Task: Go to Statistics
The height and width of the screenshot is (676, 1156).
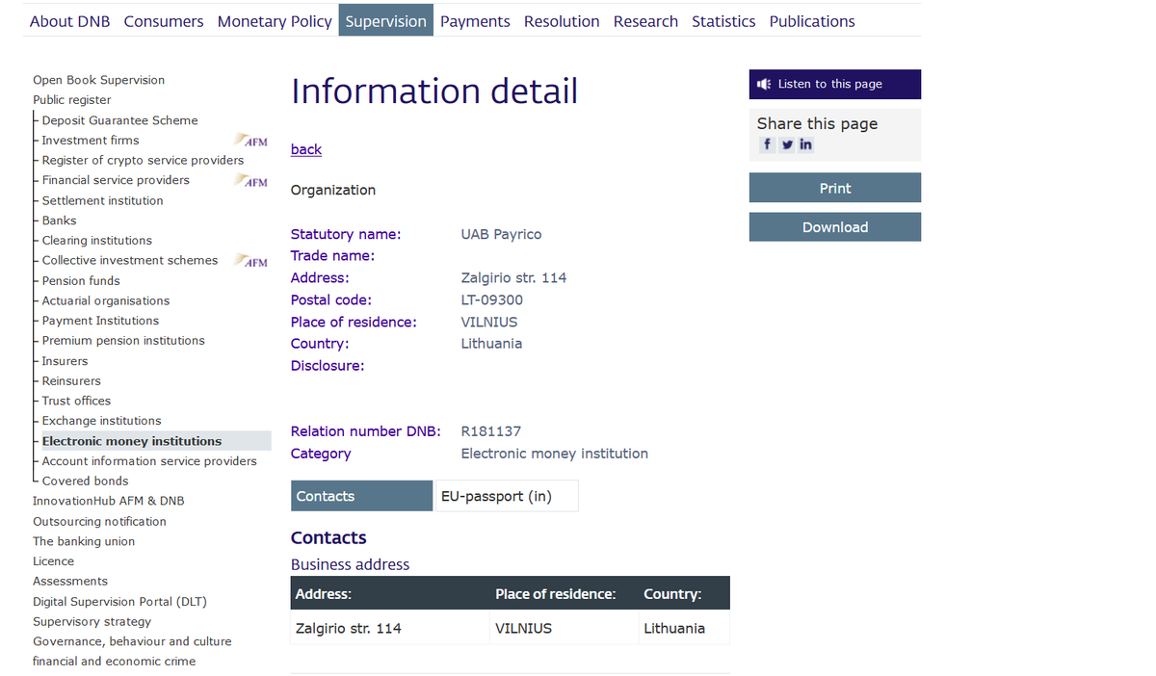Action: click(723, 21)
